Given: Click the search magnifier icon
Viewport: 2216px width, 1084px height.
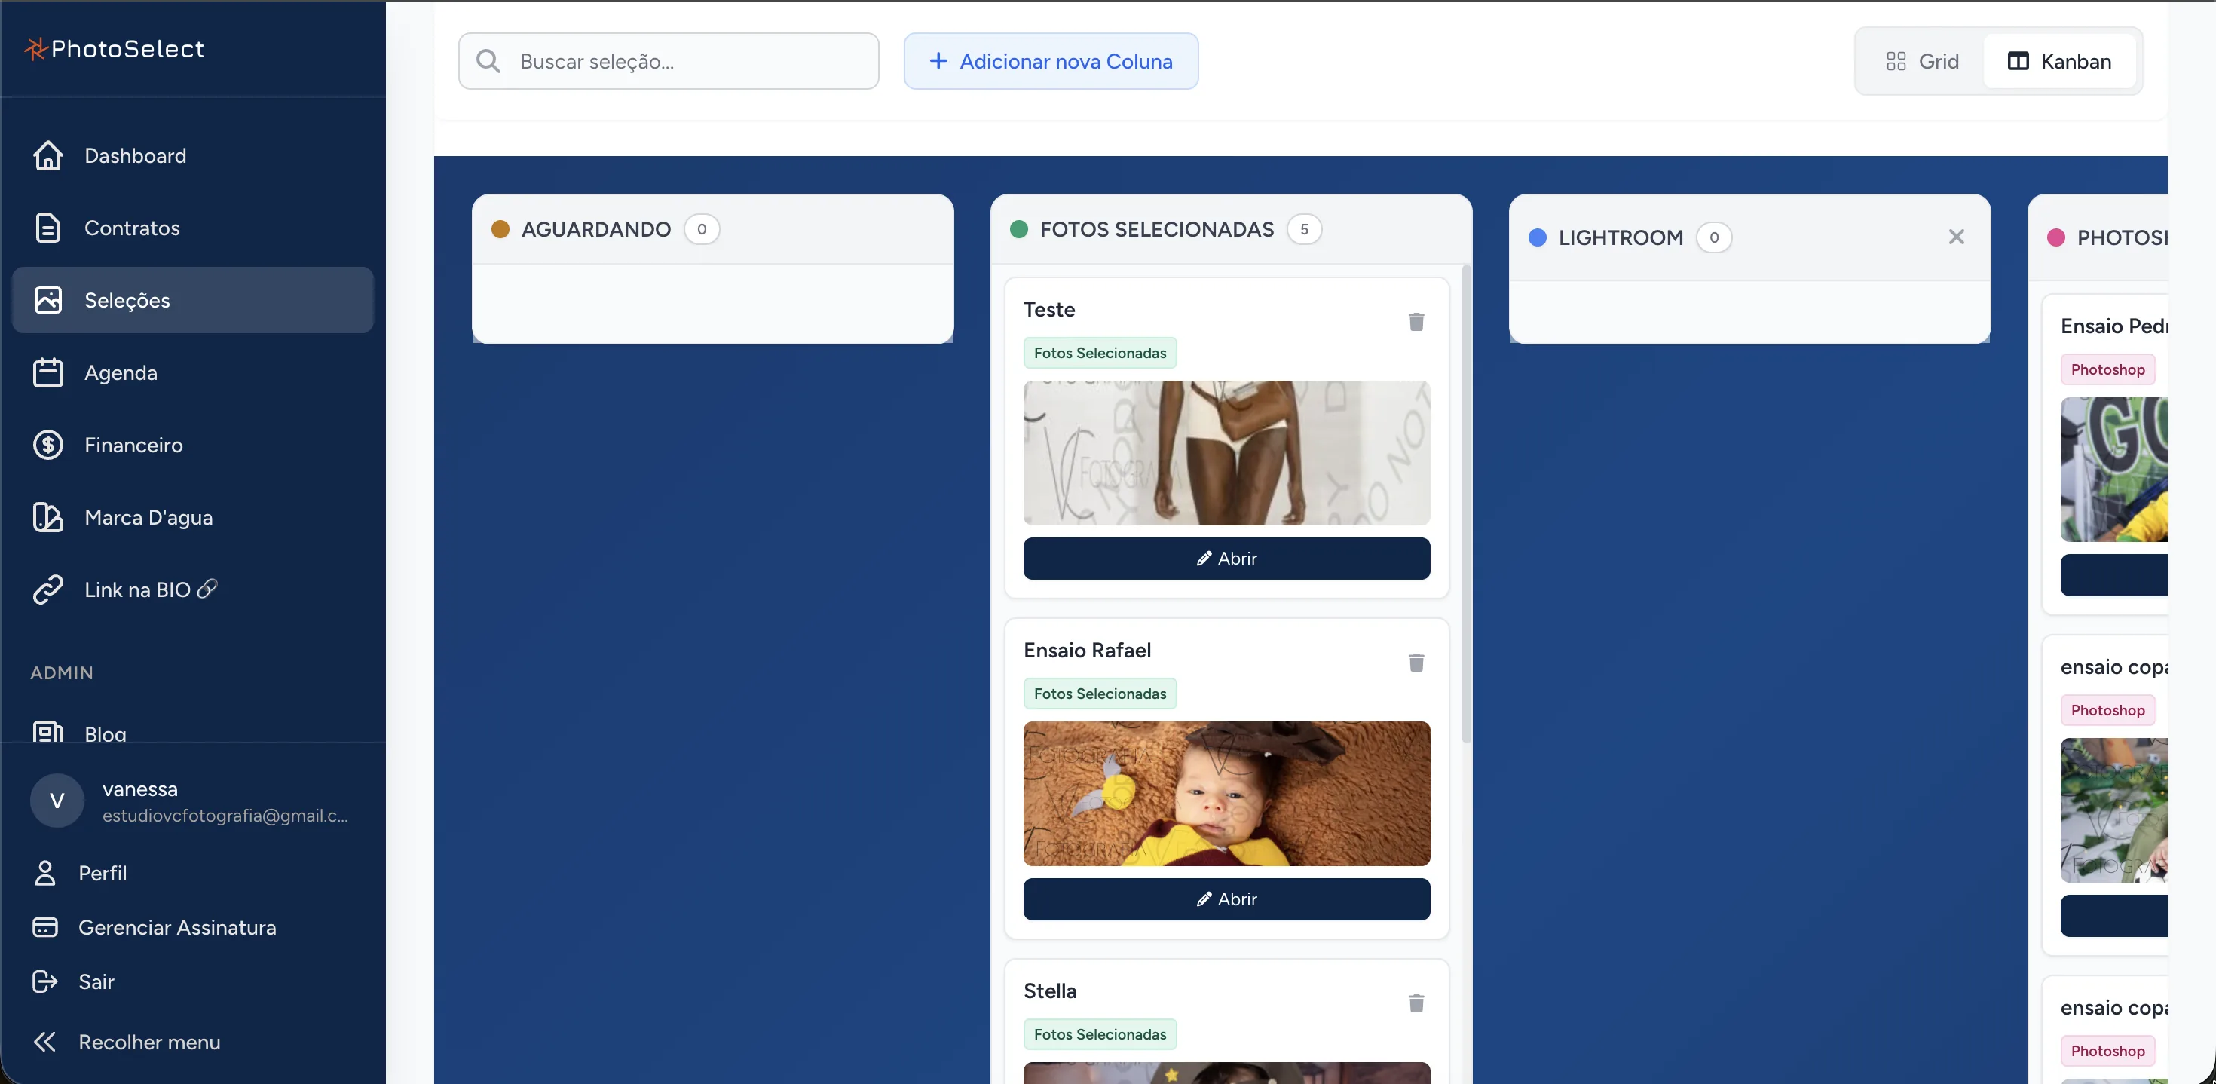Looking at the screenshot, I should click(x=488, y=61).
